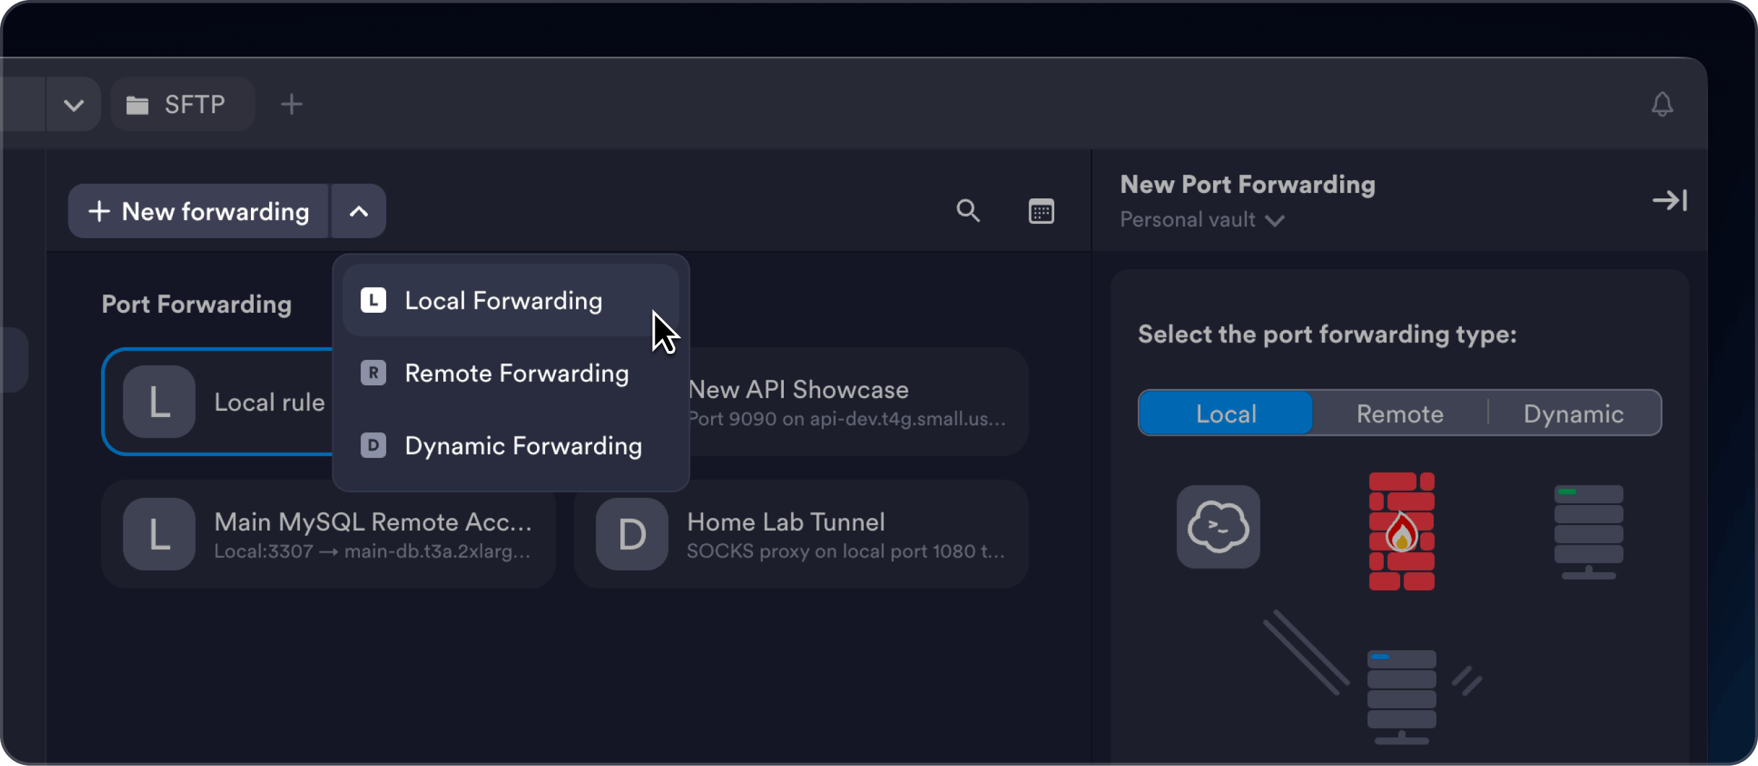This screenshot has width=1758, height=766.
Task: Collapse the New Port Forwarding side panel
Action: click(1669, 200)
